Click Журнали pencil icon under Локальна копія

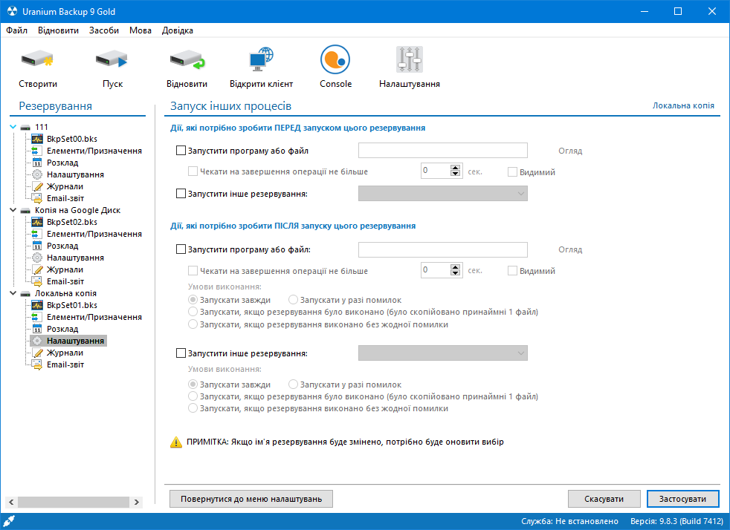[x=37, y=353]
